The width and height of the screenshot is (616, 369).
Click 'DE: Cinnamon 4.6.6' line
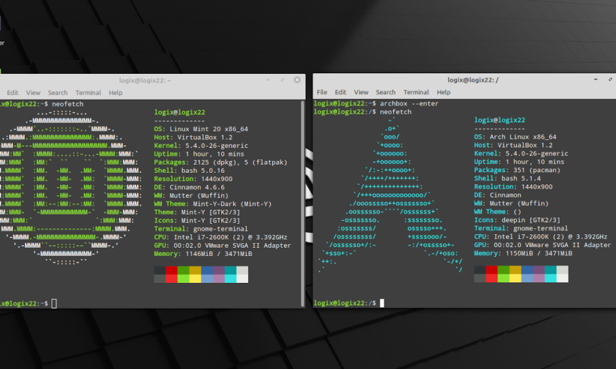[x=189, y=188]
